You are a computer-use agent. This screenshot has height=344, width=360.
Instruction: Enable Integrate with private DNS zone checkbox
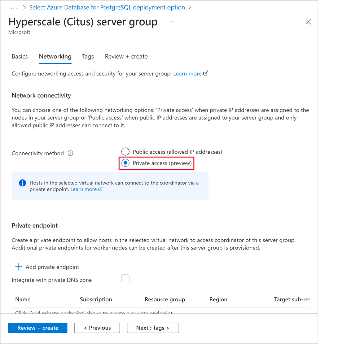[x=126, y=279]
